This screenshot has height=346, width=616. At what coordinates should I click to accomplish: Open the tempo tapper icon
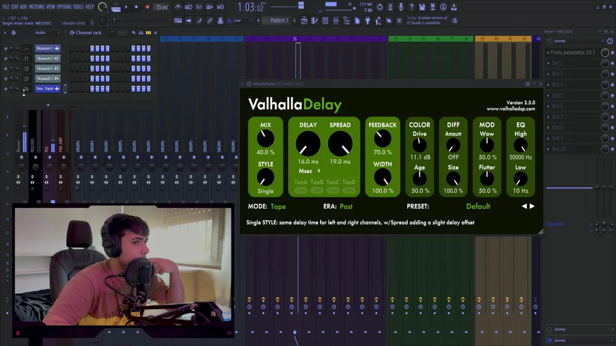point(378,21)
